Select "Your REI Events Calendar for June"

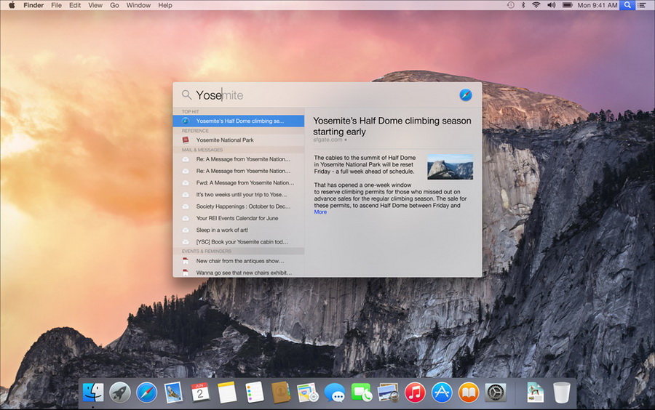239,218
